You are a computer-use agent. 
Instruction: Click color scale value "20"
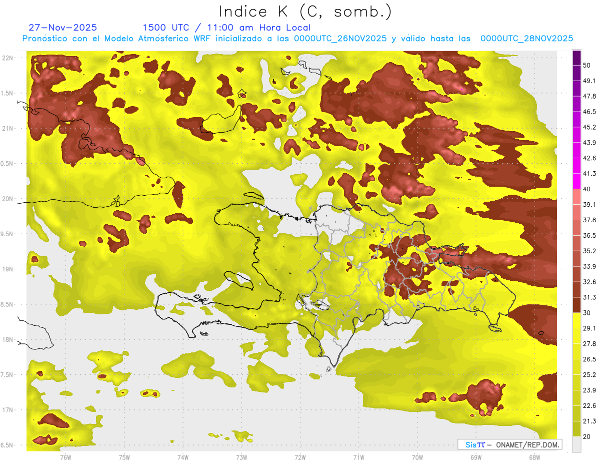tap(587, 437)
